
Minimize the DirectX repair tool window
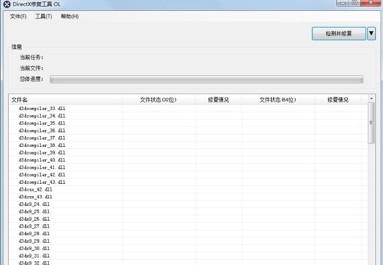[x=343, y=3]
